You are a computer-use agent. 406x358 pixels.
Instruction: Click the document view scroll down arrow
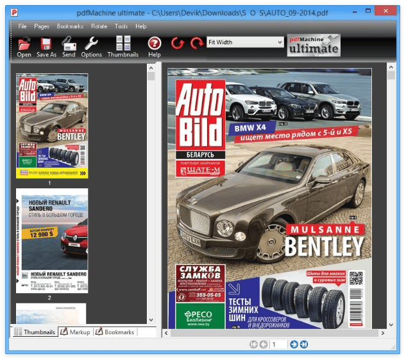[x=391, y=325]
